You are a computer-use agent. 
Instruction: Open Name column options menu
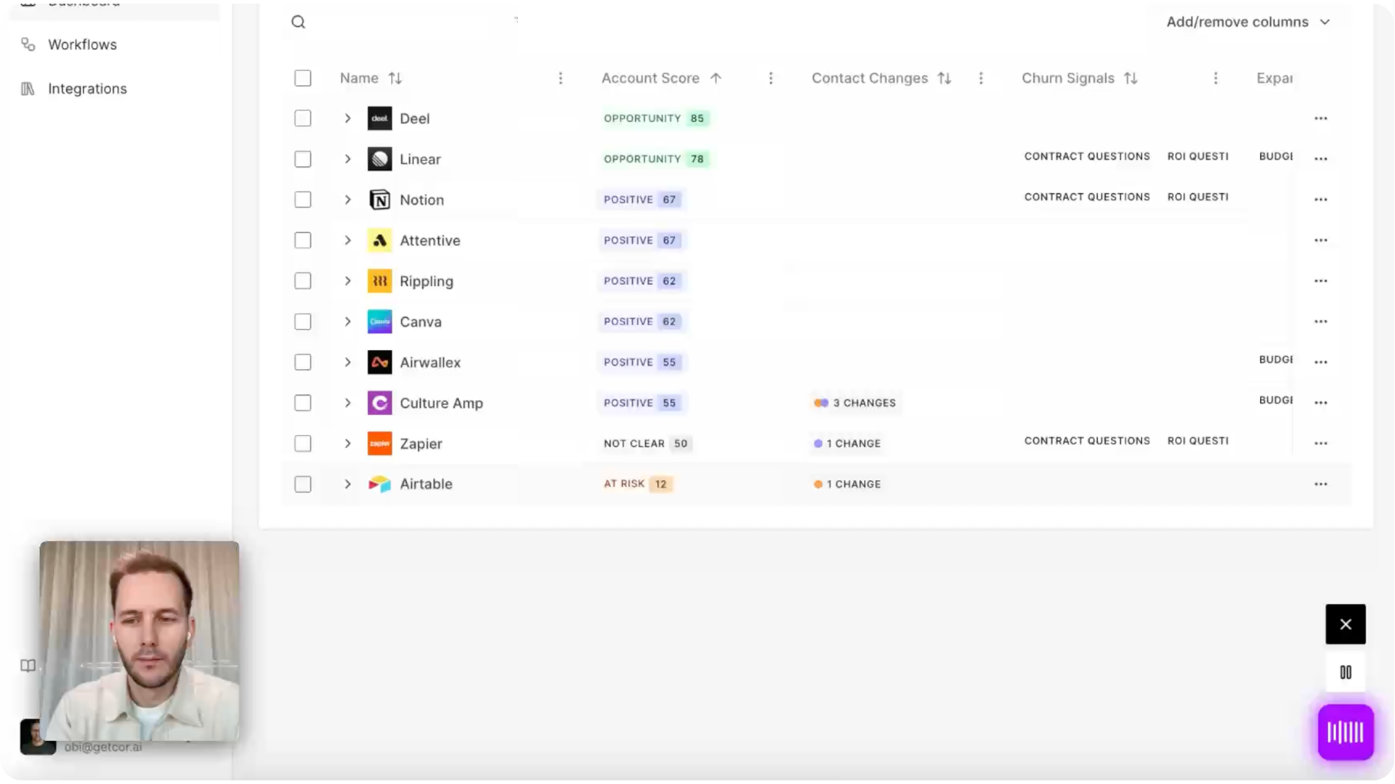(560, 78)
